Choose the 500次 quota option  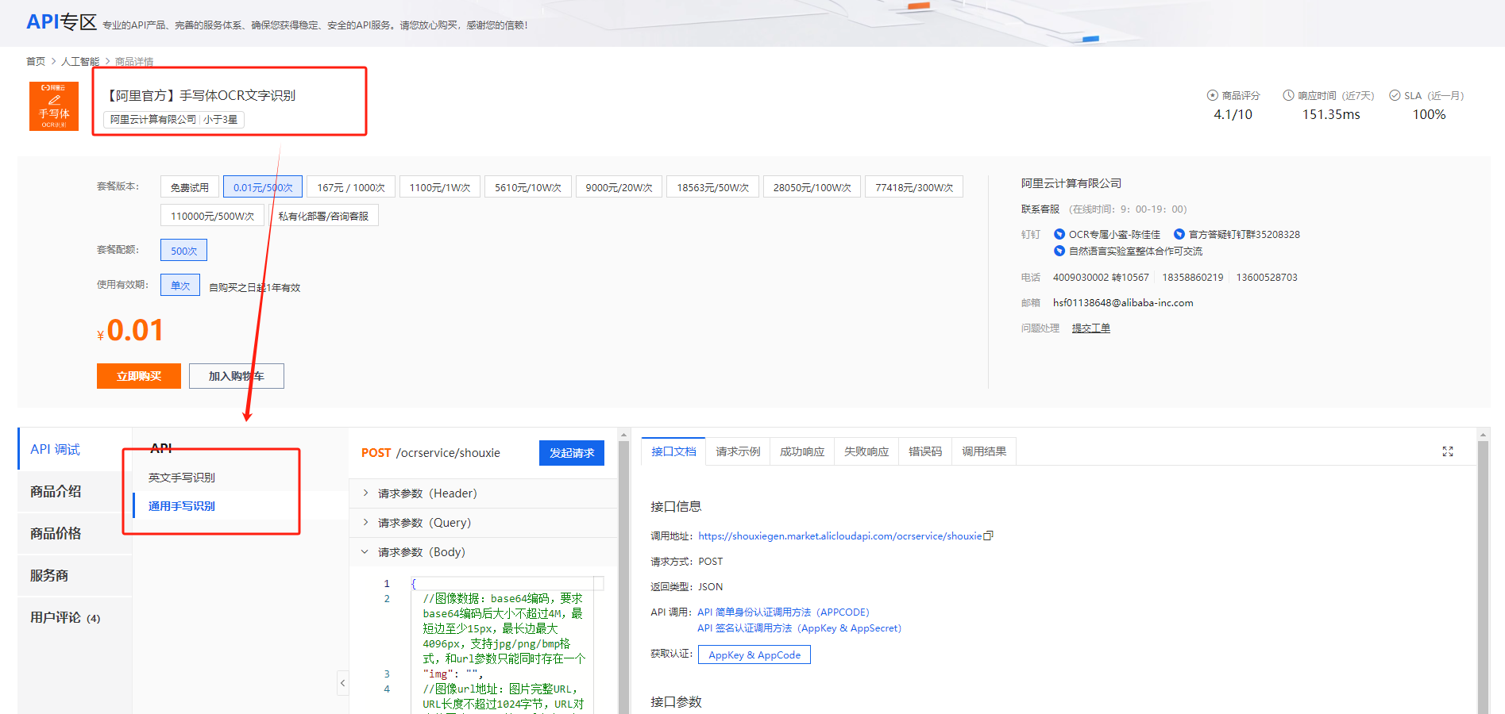pyautogui.click(x=183, y=251)
